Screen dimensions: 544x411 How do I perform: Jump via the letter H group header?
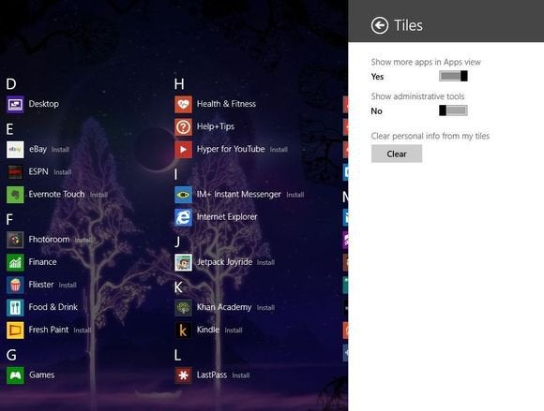coord(179,84)
